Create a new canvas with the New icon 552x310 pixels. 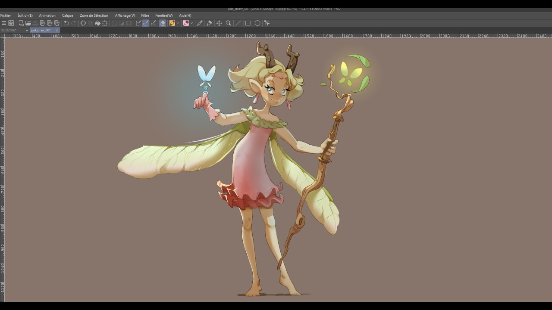coord(21,23)
